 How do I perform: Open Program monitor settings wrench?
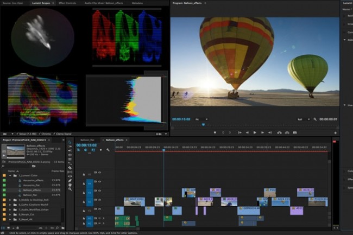coord(315,119)
